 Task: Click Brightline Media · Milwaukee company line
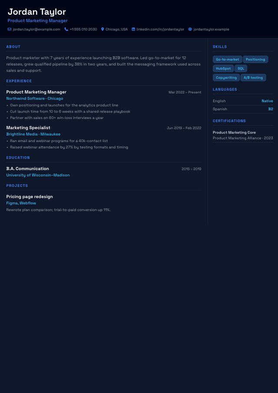click(x=33, y=134)
